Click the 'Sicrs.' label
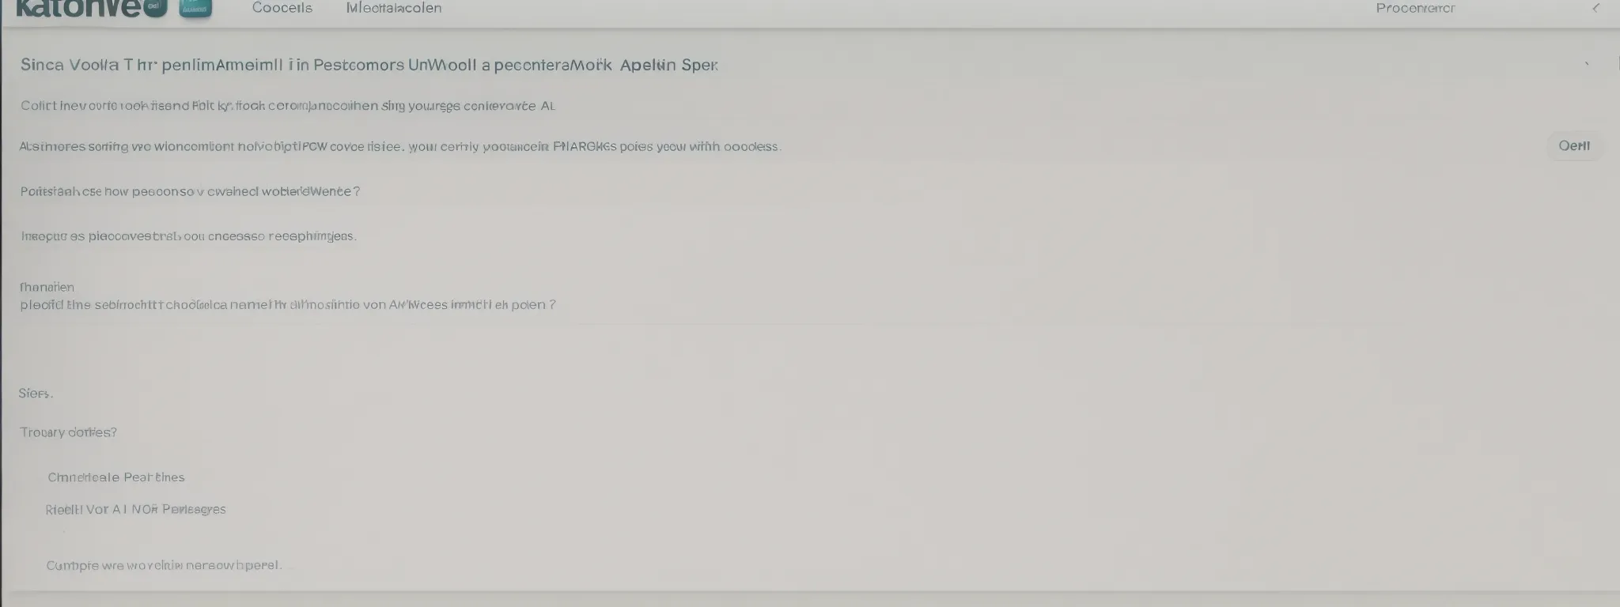Image resolution: width=1620 pixels, height=607 pixels. (x=36, y=393)
